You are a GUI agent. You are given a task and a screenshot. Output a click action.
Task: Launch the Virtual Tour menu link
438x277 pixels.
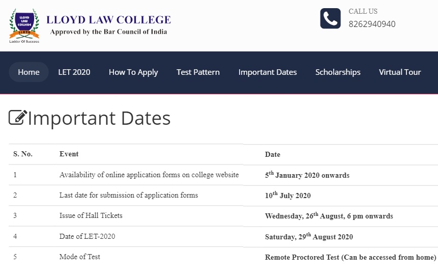click(x=400, y=72)
